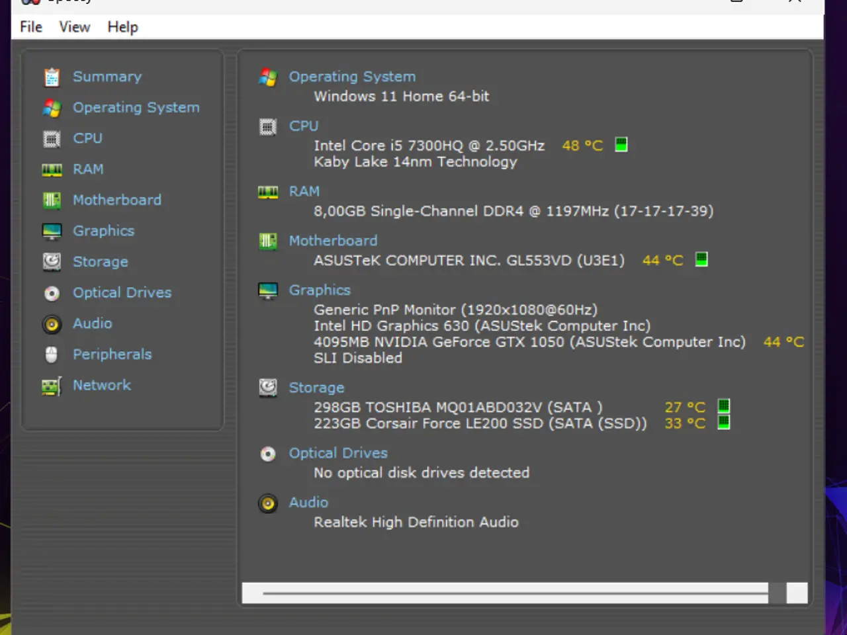Click the ASUSTeK COMPUTER INC. GL553VD text
The width and height of the screenshot is (847, 635).
coord(468,261)
